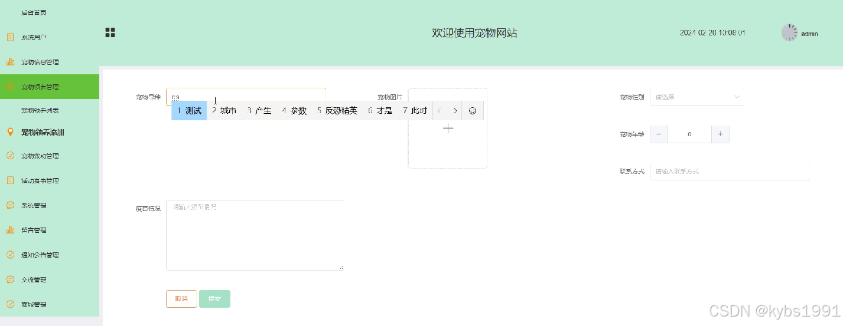Image resolution: width=843 pixels, height=326 pixels.
Task: Open the IME emoji smiley panel
Action: click(473, 110)
